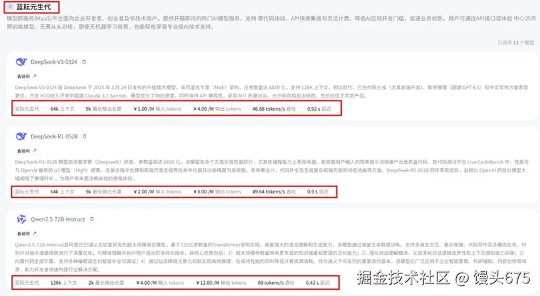Image resolution: width=540 pixels, height=296 pixels.
Task: Open the 去访问 link under DeepSeek-V3-0324
Action: tap(26, 76)
